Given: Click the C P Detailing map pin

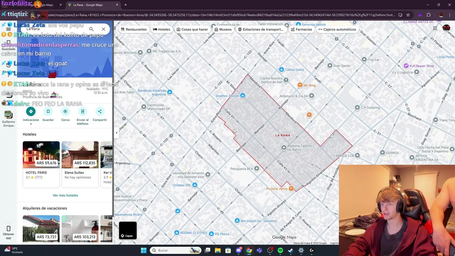Looking at the screenshot, I should (x=357, y=108).
